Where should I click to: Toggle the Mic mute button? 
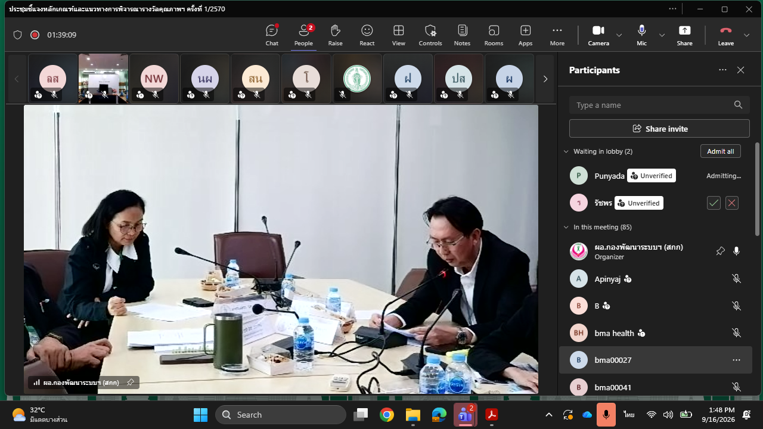641,35
